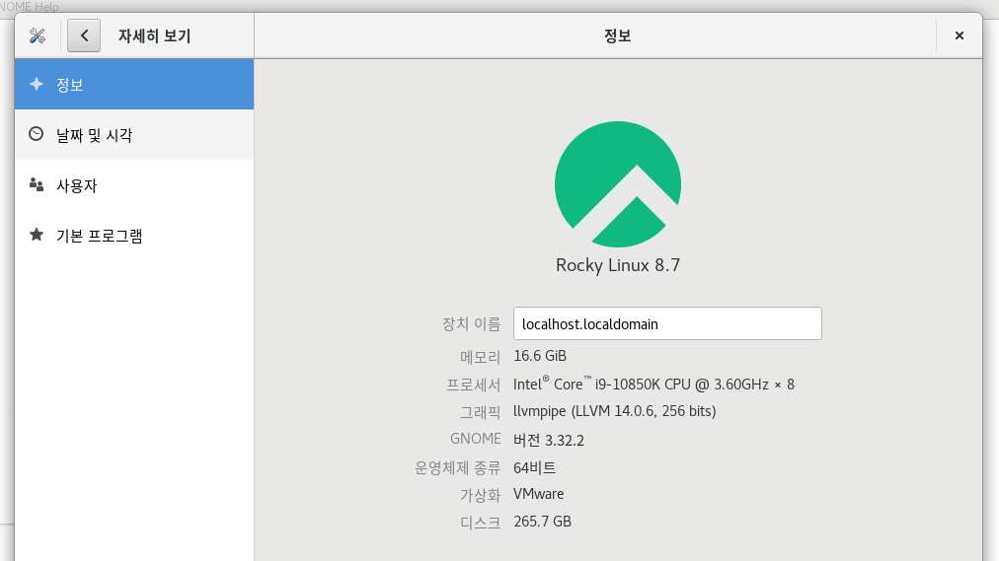Viewport: 999px width, 561px height.
Task: Open the 사용자 panel
Action: coord(134,185)
